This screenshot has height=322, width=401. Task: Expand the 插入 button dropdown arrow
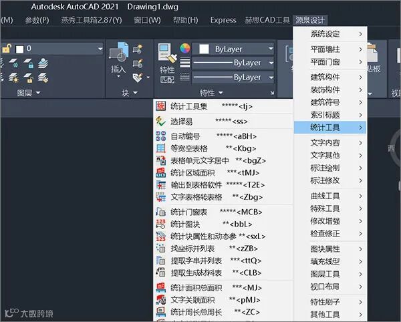click(118, 76)
